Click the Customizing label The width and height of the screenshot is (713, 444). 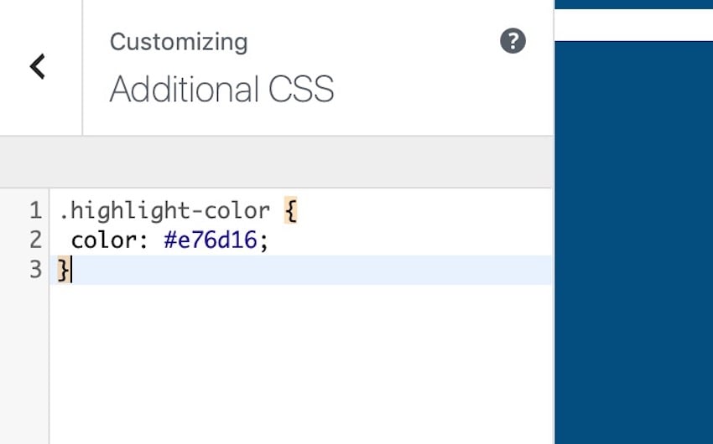179,42
